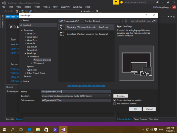Switch templates to small icons view
The height and width of the screenshot is (133, 177).
click(123, 21)
